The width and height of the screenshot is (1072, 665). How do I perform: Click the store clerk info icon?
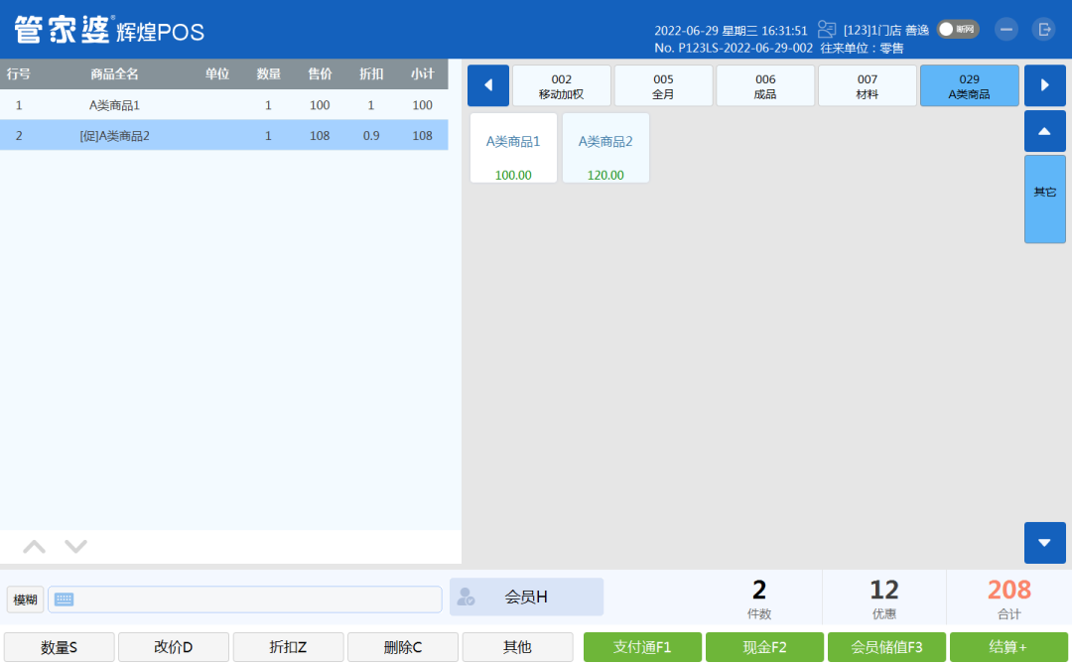pos(827,30)
